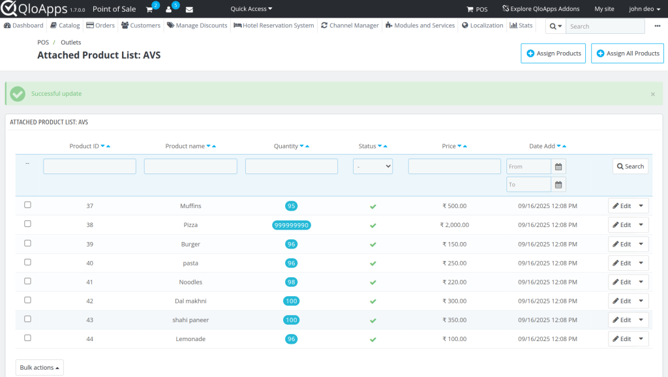
Task: Sort Status ascending arrow
Action: (x=385, y=146)
